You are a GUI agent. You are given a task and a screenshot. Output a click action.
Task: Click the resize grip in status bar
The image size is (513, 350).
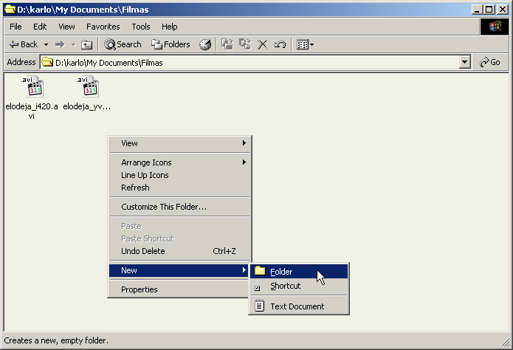506,342
